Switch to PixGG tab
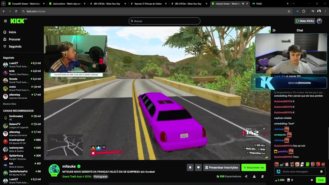 tap(271, 4)
